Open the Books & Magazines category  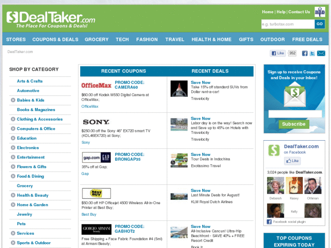(36, 110)
